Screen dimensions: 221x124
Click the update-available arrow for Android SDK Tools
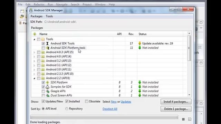point(140,43)
